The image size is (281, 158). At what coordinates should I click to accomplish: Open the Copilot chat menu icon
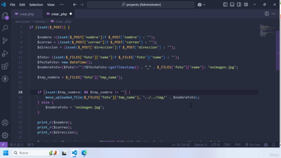[199, 5]
